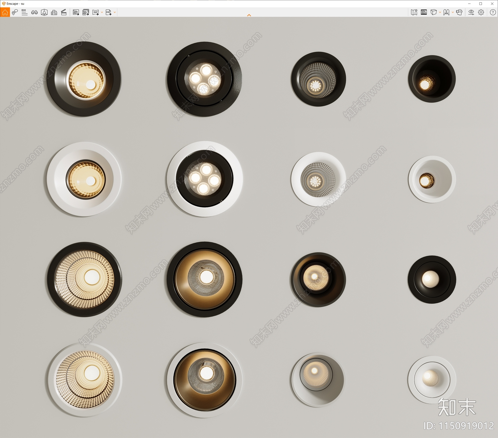Toggle safe frame icon
498x438 pixels.
coord(424,12)
